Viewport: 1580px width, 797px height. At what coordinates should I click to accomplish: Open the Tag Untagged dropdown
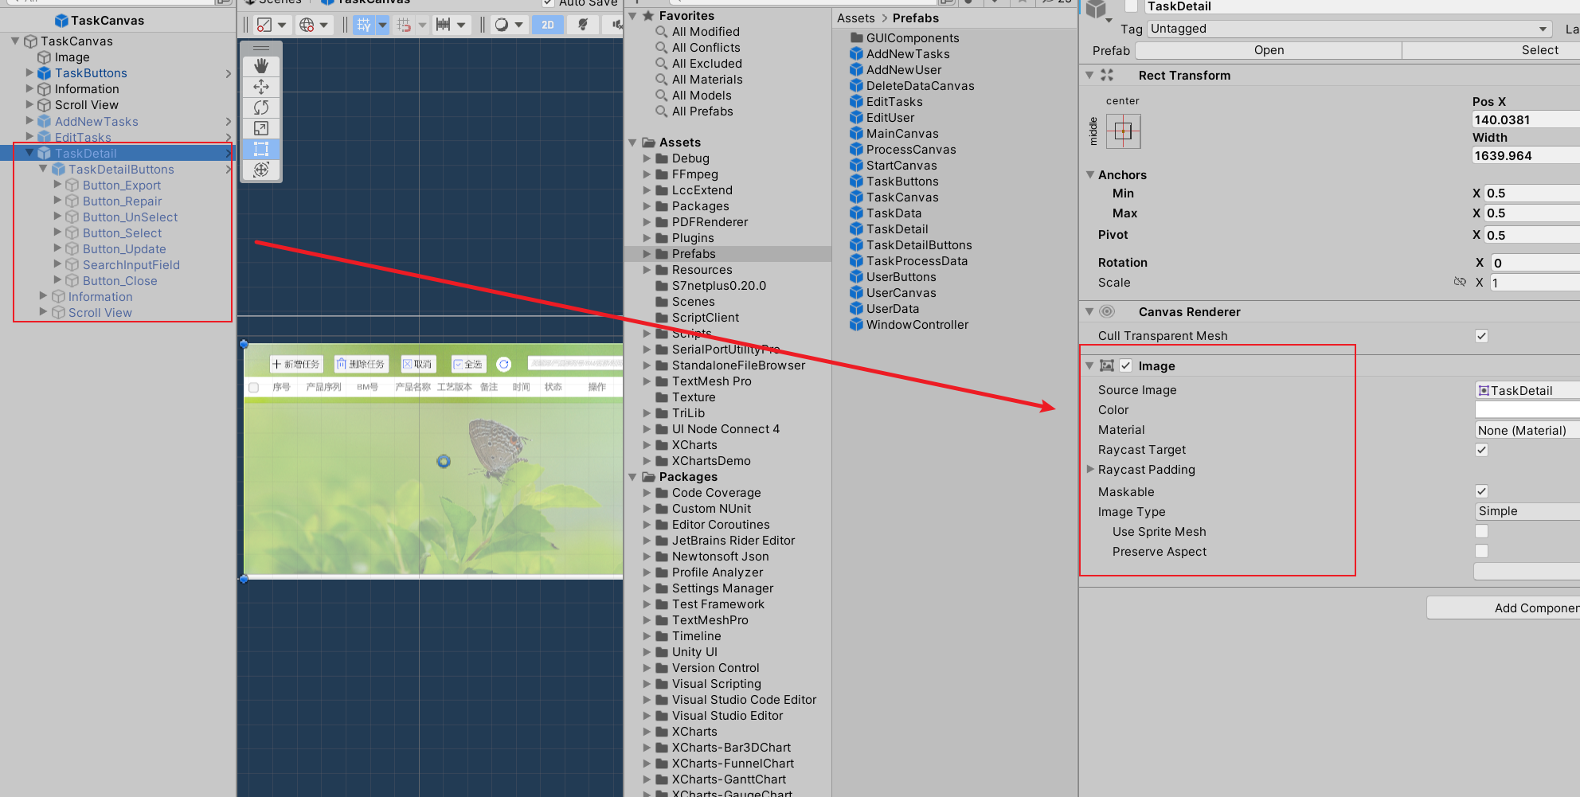click(x=1350, y=29)
